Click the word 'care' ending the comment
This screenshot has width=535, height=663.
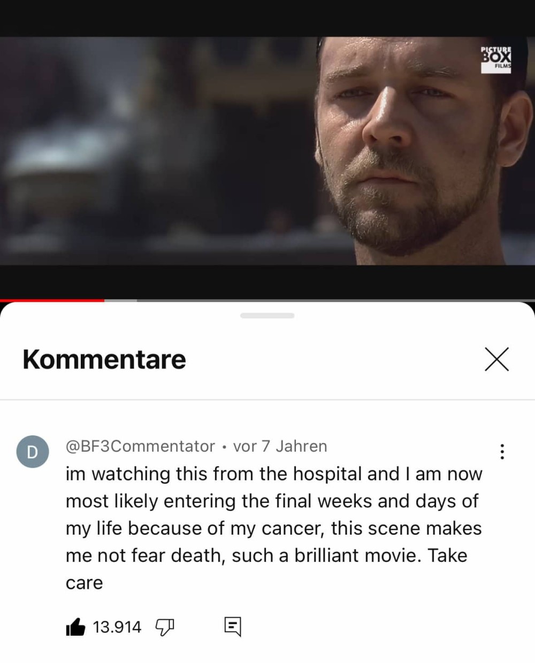(84, 583)
